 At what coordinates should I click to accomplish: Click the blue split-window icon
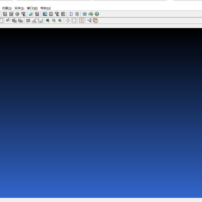[71, 14]
